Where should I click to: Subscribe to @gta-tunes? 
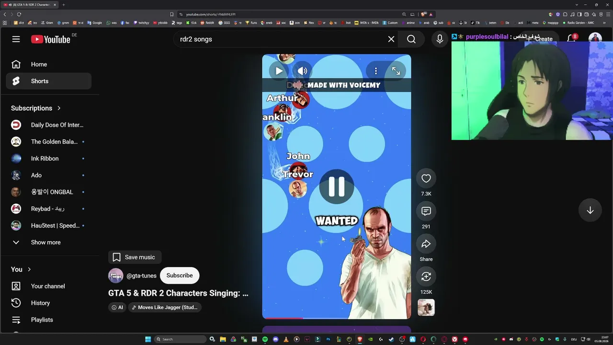tap(180, 276)
